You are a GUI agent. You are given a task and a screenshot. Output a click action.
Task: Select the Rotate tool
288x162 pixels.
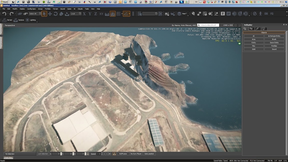point(55,14)
